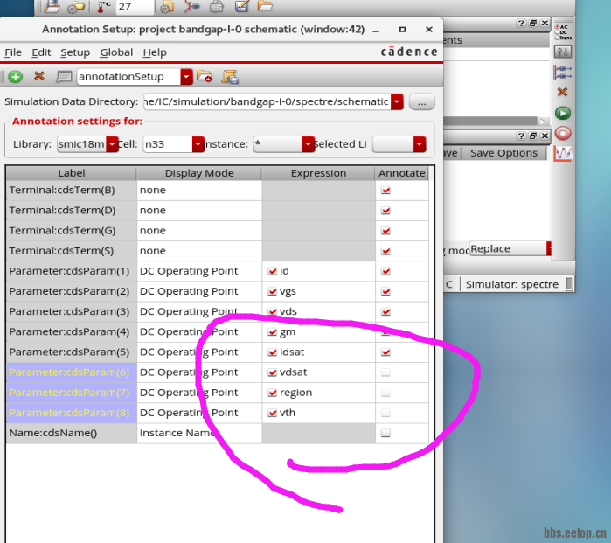611x543 pixels.
Task: Click Display Mode cell for Terminal:cdsTerm(D)
Action: tap(199, 211)
